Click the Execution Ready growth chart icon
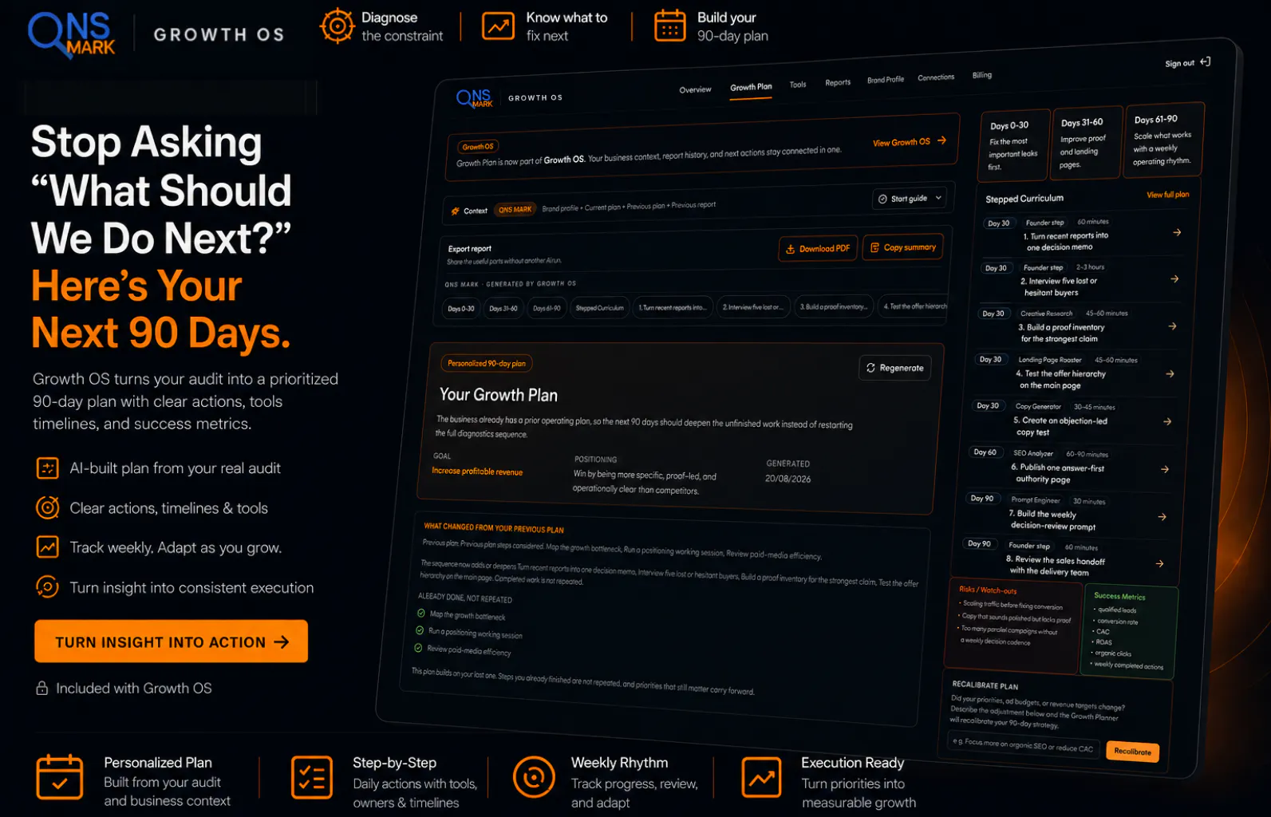1271x817 pixels. 762,777
